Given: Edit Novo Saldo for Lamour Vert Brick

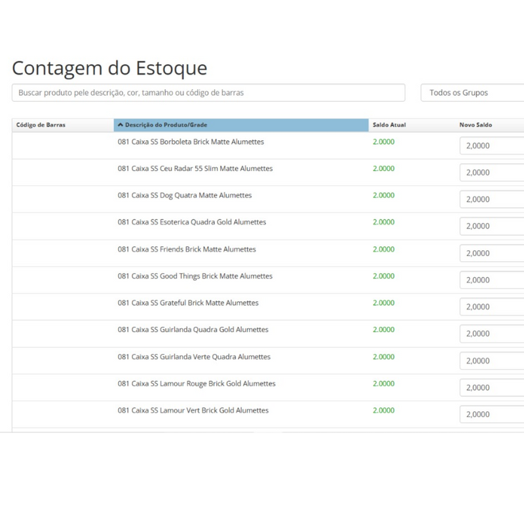Looking at the screenshot, I should click(491, 415).
